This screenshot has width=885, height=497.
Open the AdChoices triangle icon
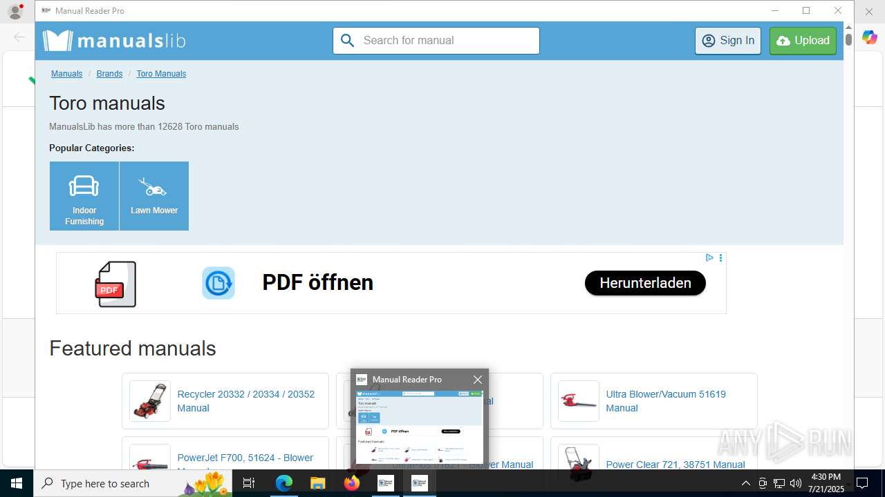709,257
